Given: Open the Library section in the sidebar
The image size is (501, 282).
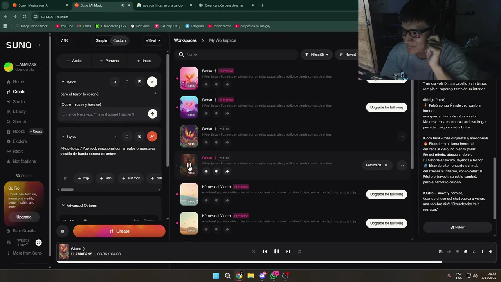Looking at the screenshot, I should tap(19, 112).
